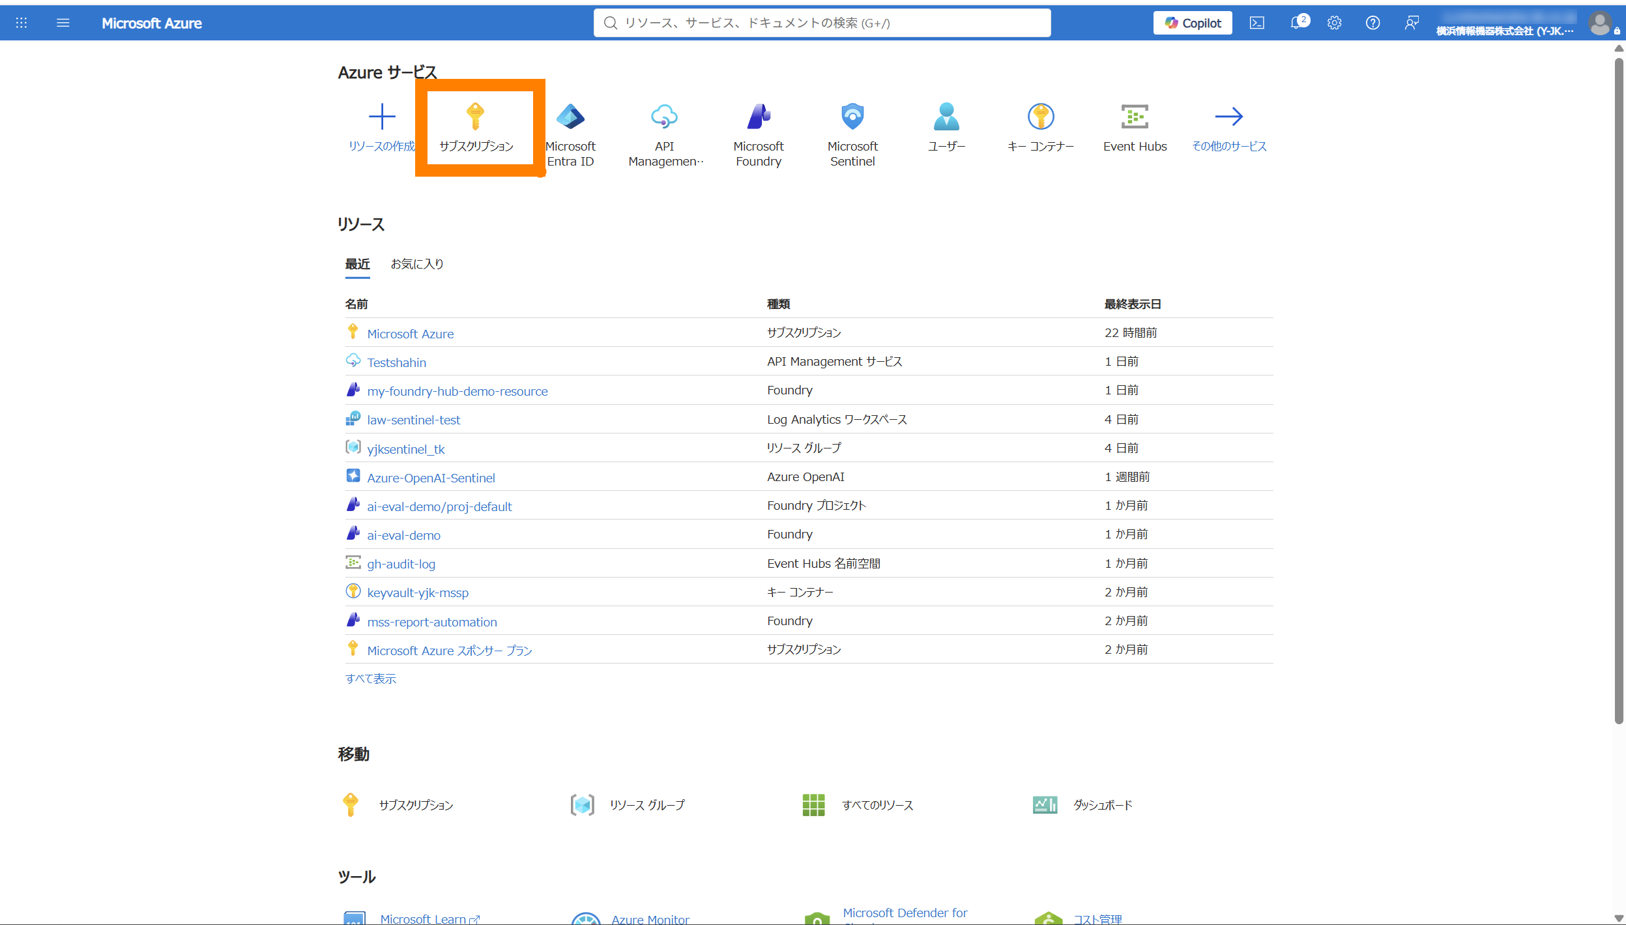Click the Event Hubs 名前空間 type cell

coord(823,563)
